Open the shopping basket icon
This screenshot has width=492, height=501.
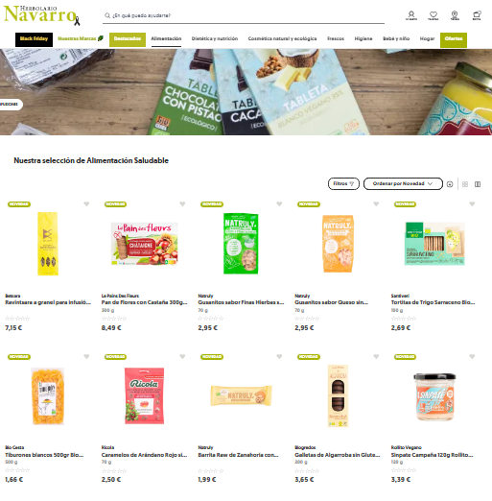pyautogui.click(x=477, y=15)
